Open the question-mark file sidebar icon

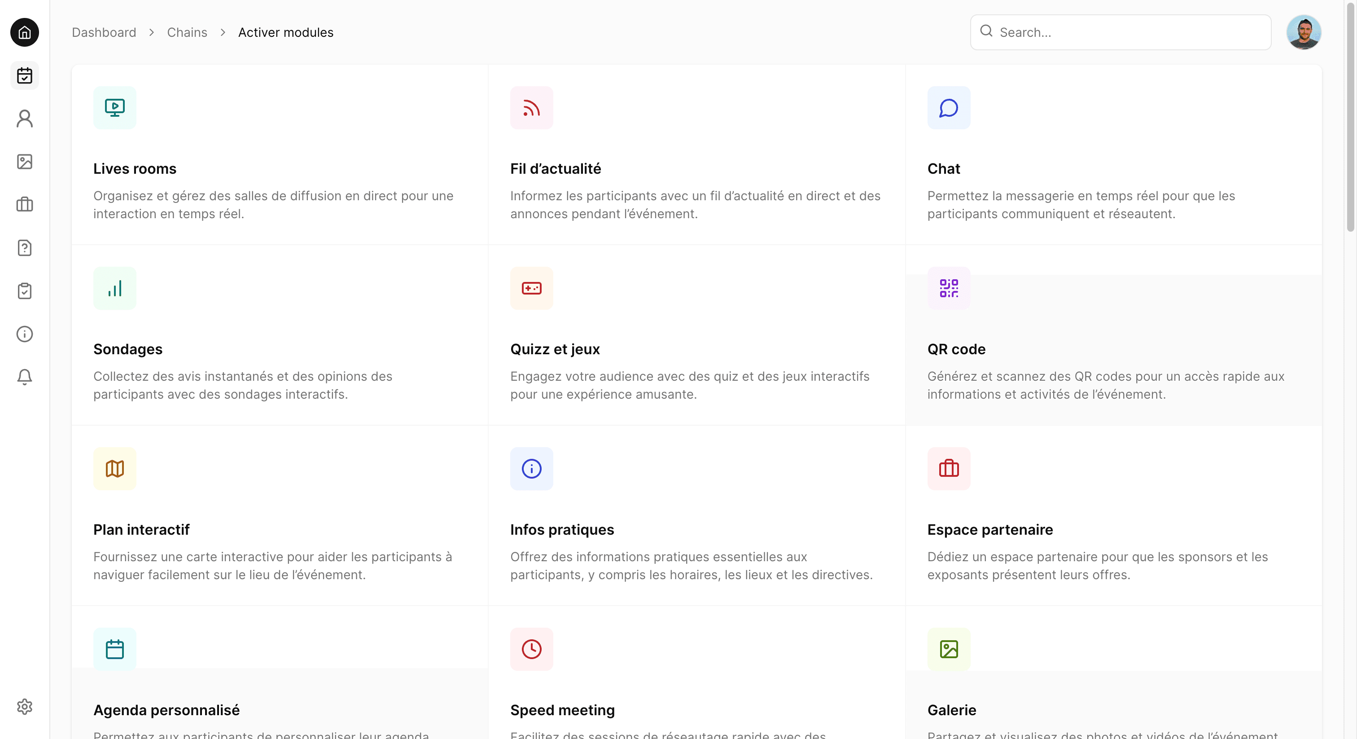24,248
